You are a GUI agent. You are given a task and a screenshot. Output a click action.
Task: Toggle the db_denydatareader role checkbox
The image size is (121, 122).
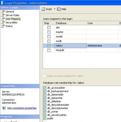(45, 105)
